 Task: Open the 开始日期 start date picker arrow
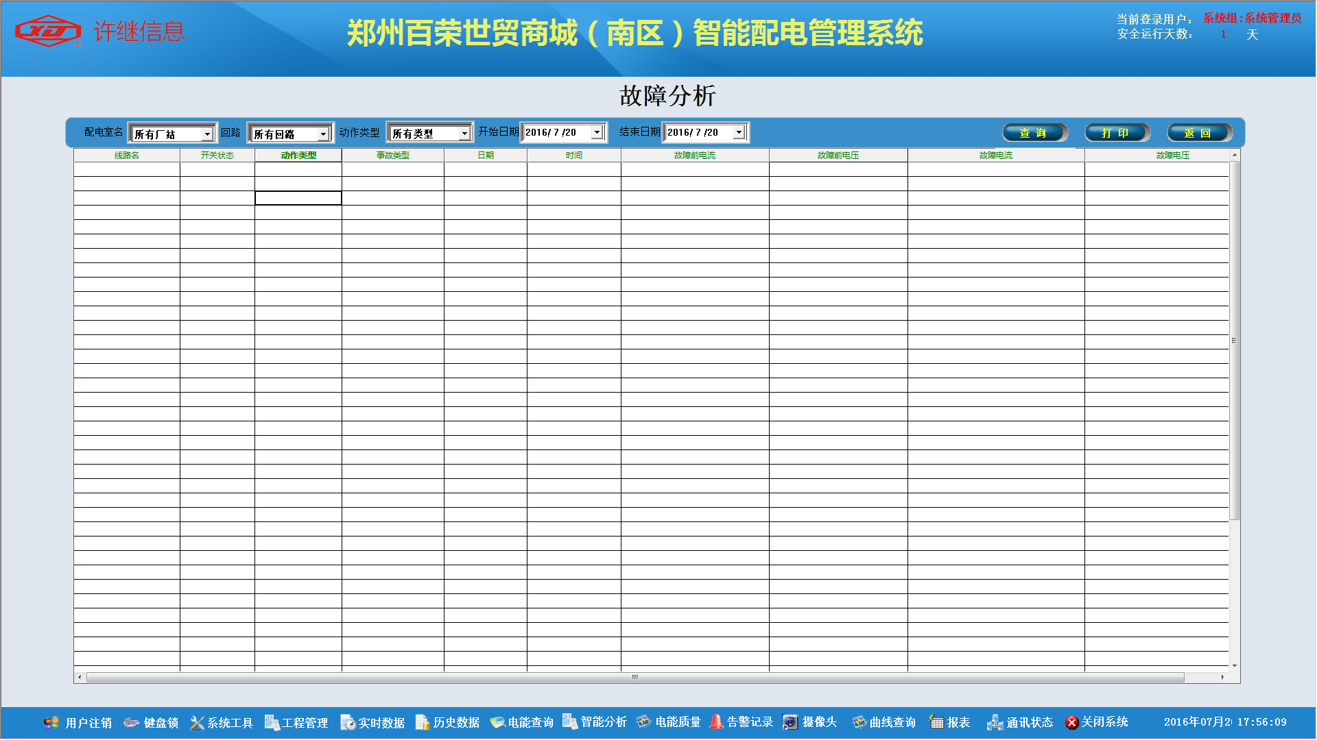coord(597,132)
